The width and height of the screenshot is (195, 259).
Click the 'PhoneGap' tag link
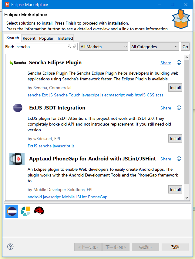pyautogui.click(x=98, y=197)
